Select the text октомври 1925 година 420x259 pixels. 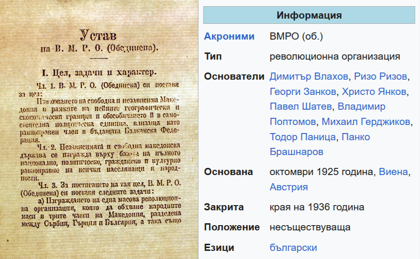(x=321, y=172)
